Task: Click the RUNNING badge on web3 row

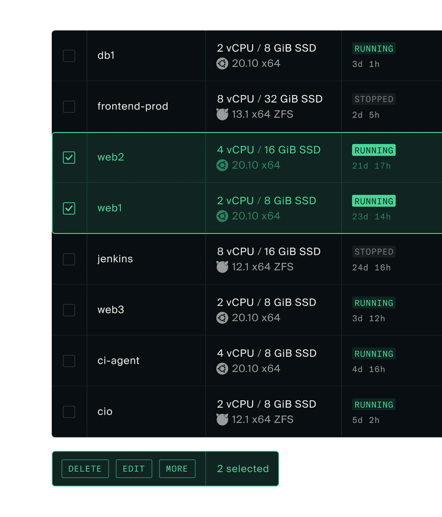Action: 374,303
